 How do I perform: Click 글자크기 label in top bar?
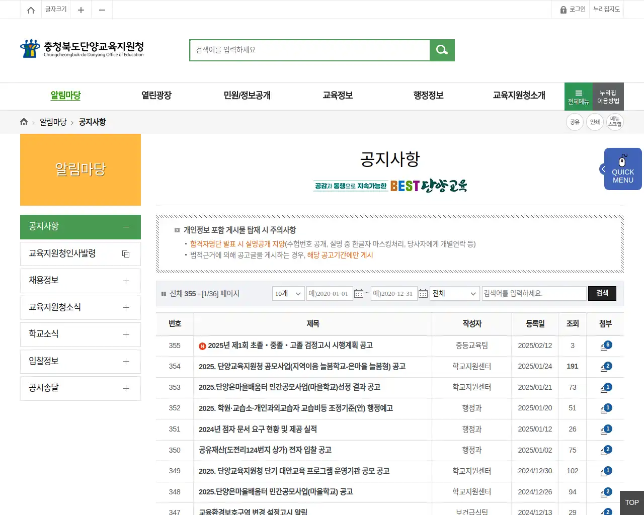pyautogui.click(x=56, y=9)
